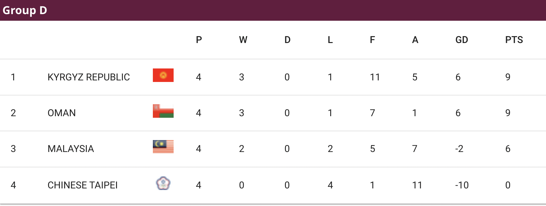Image resolution: width=546 pixels, height=206 pixels.
Task: Click the Kyrgyz Republic flag icon
Action: pos(163,75)
